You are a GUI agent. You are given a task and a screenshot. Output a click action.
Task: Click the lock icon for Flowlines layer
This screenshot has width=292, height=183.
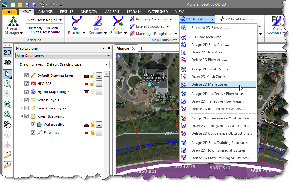point(93,133)
